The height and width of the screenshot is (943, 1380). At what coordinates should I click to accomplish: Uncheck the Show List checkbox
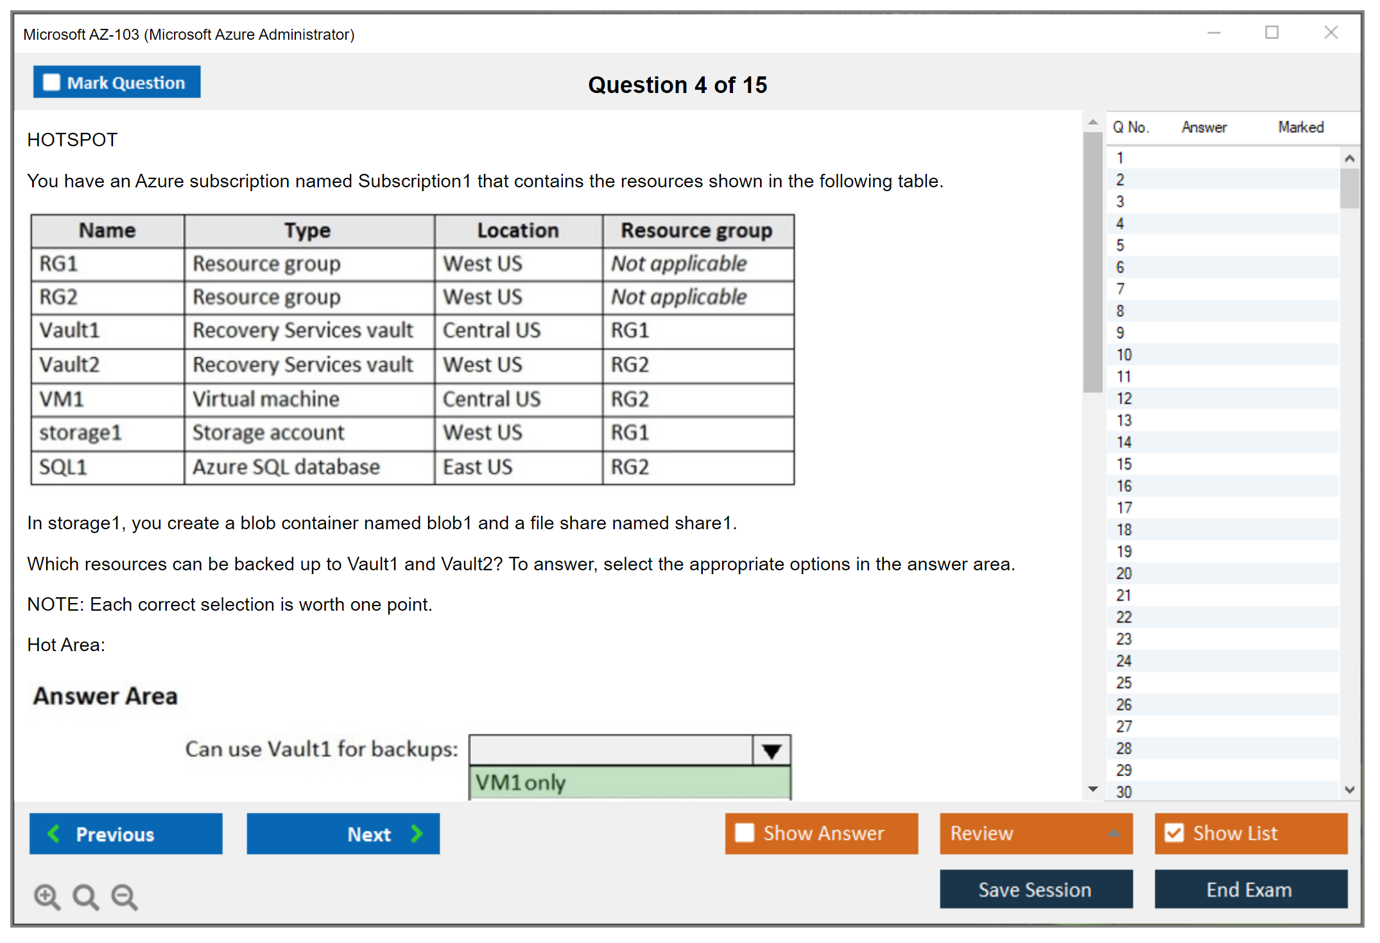pyautogui.click(x=1174, y=833)
